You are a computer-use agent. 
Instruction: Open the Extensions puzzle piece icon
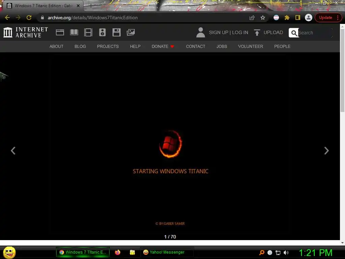point(287,18)
